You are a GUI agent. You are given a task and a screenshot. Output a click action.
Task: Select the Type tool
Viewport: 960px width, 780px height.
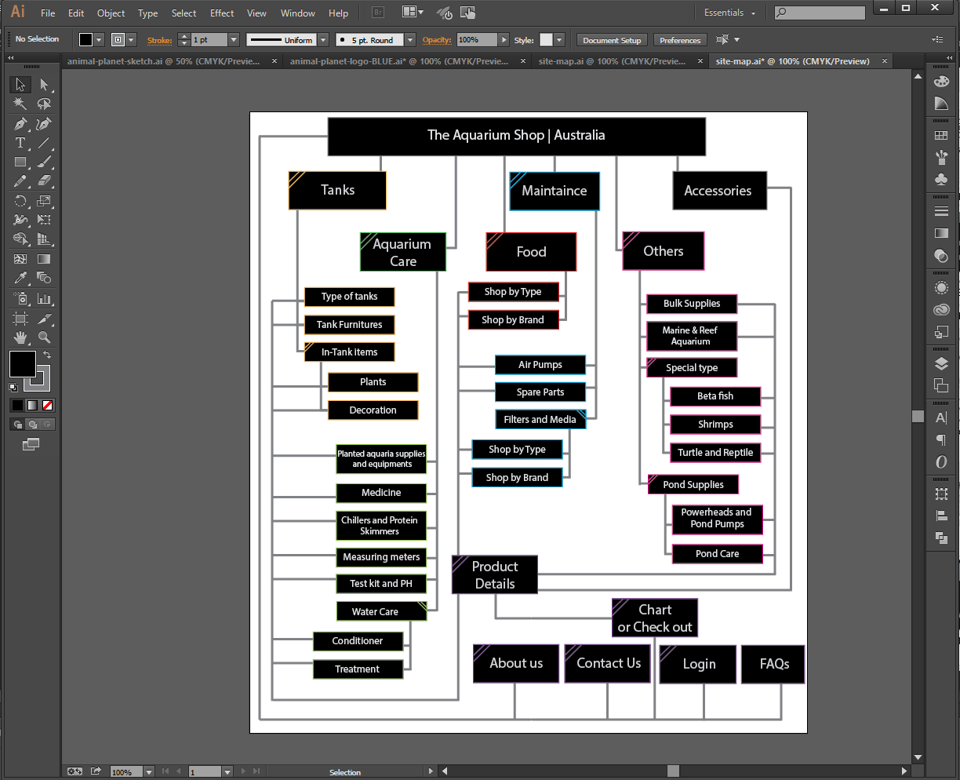[x=20, y=143]
